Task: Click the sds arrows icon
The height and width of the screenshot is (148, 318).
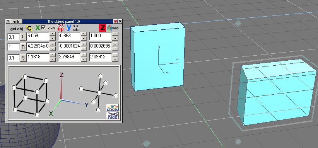Action: [76, 28]
